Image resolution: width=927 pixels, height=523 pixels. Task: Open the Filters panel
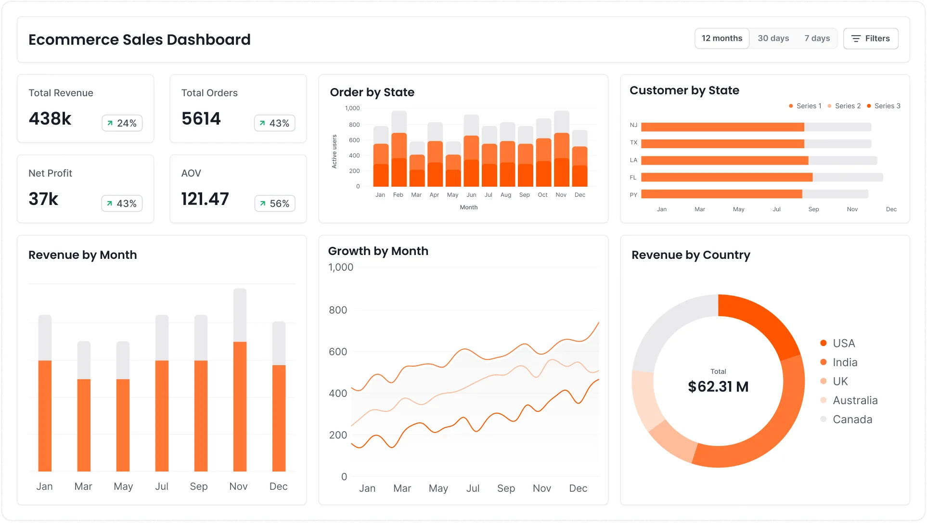[x=870, y=38]
